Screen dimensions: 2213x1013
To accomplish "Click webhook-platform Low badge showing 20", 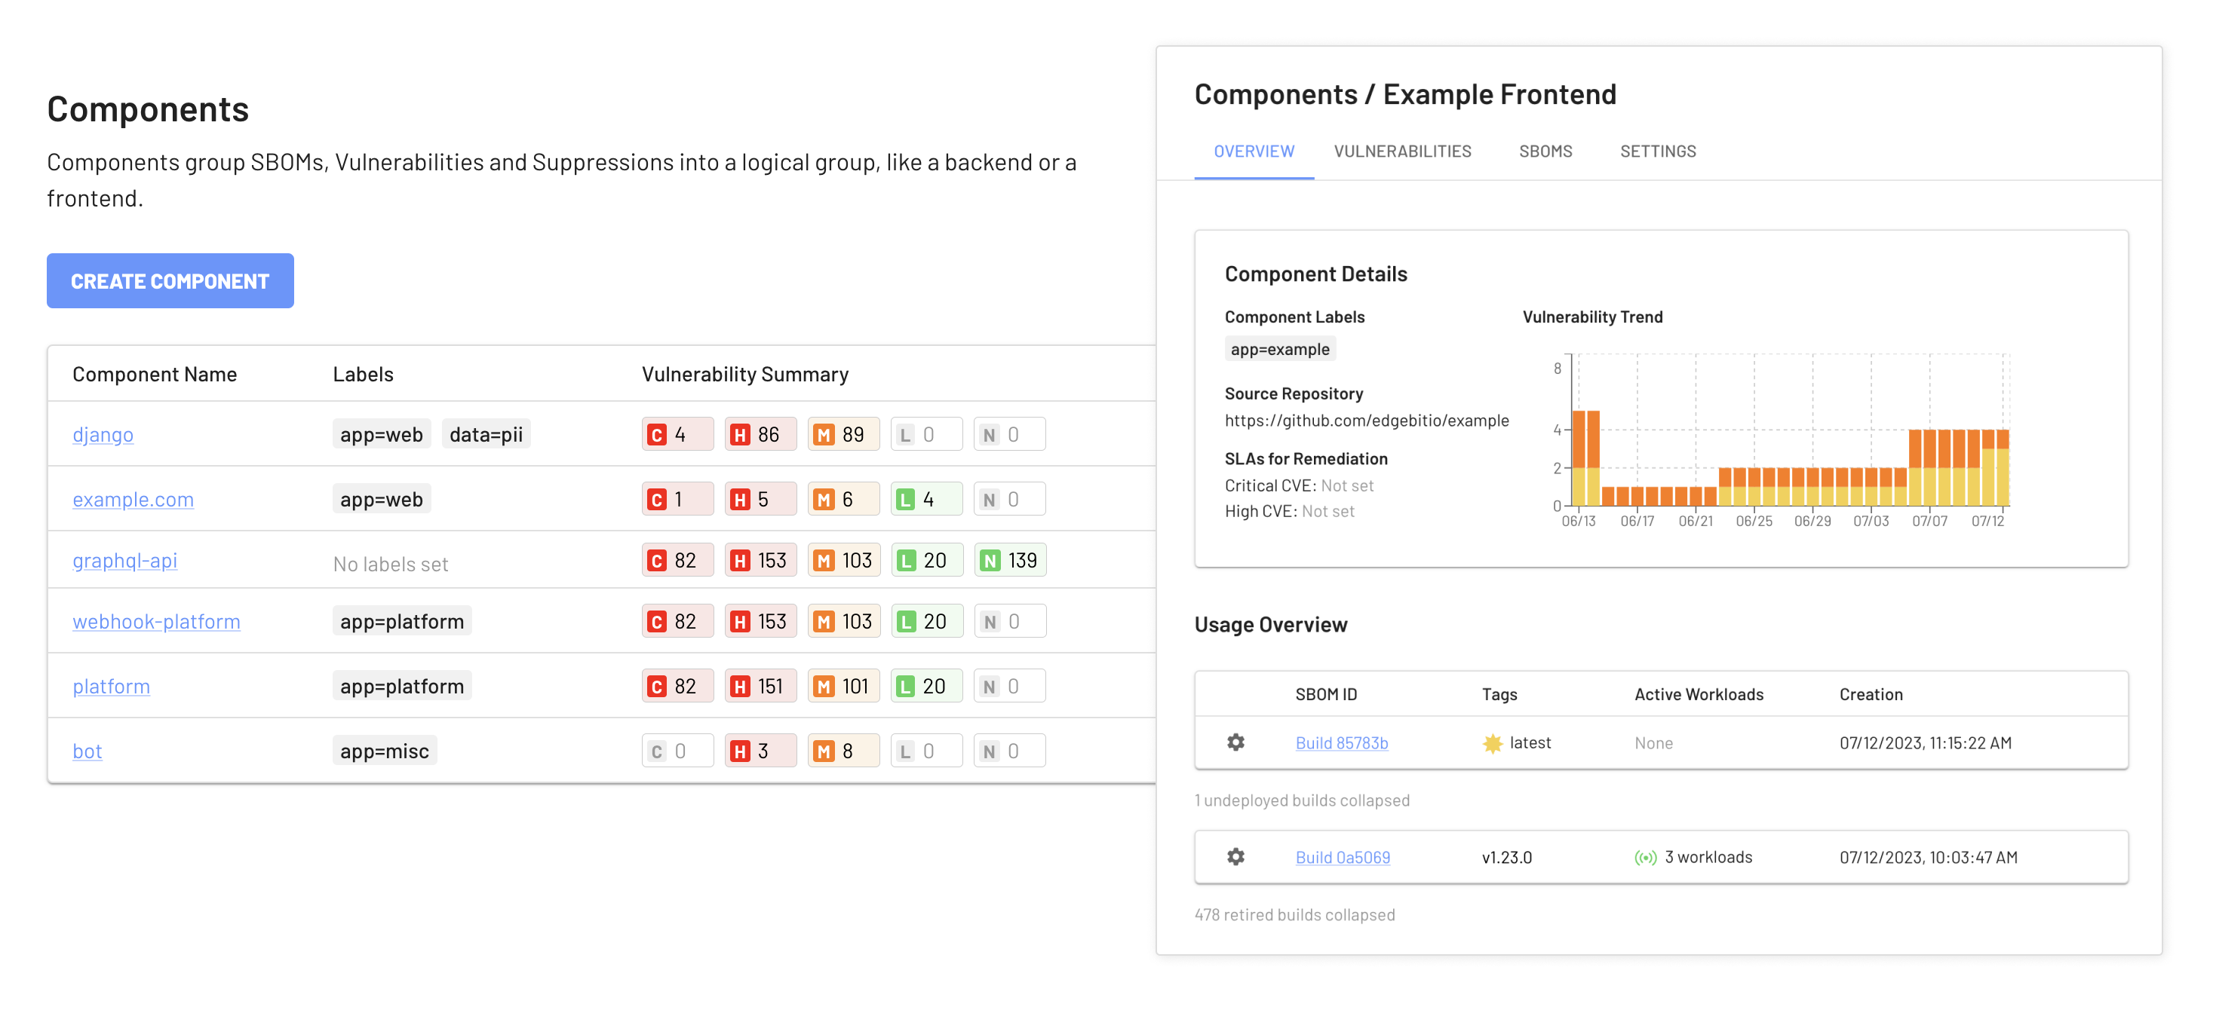I will pyautogui.click(x=926, y=620).
